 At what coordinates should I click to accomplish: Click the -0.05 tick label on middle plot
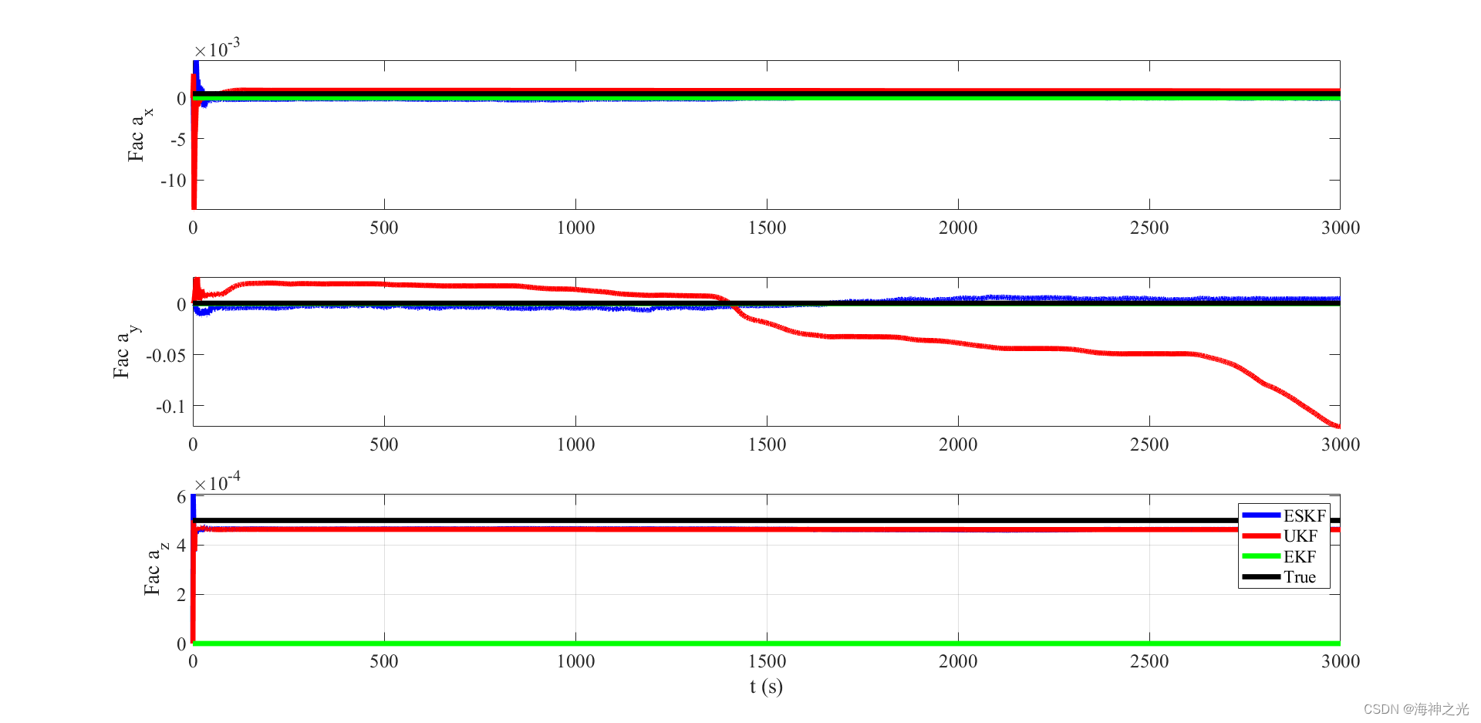click(x=167, y=356)
